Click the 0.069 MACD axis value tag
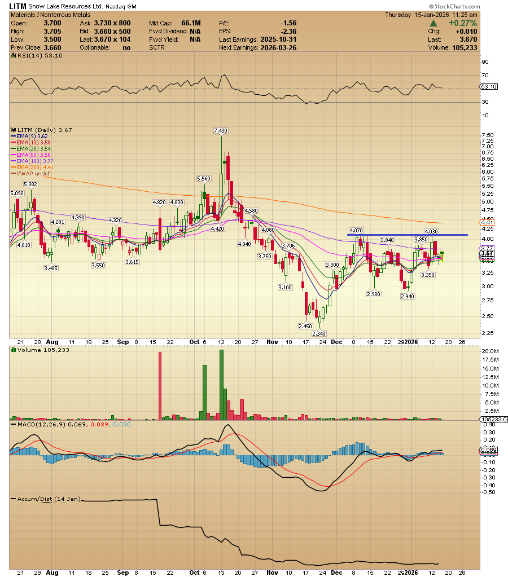 (x=489, y=450)
